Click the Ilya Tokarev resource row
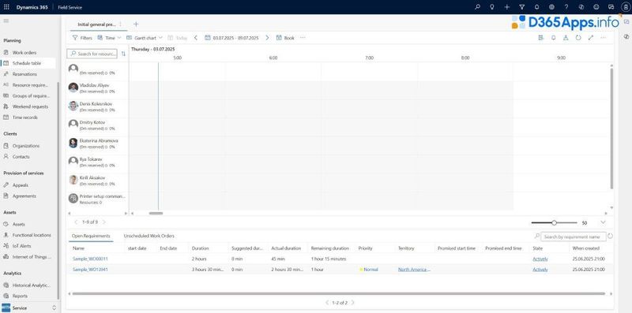Viewport: 632px width, 313px height. (97, 162)
